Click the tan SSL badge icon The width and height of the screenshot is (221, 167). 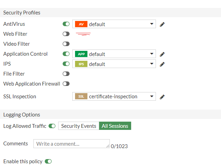(x=81, y=97)
